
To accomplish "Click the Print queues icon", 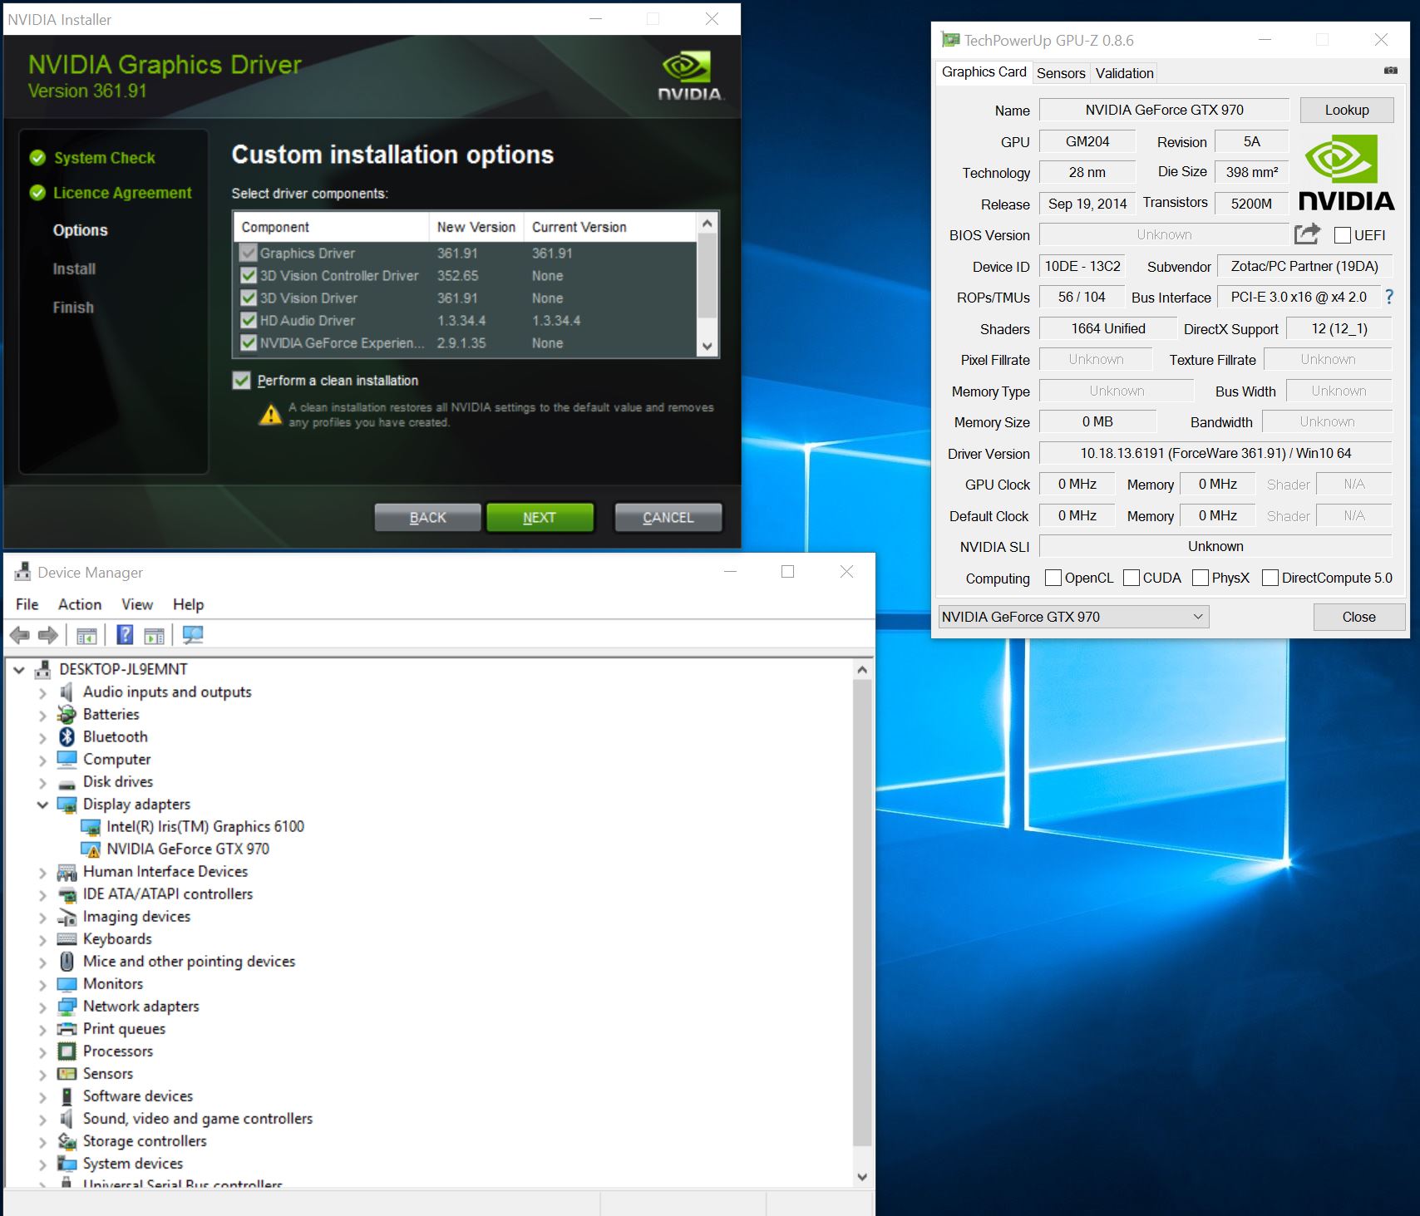I will coord(67,1029).
